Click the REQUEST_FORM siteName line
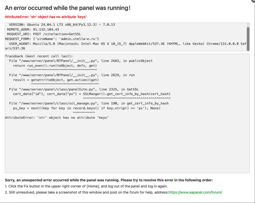255x203 pixels. tap(52, 39)
